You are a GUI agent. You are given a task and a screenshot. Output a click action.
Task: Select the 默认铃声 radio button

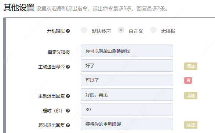coord(84,30)
